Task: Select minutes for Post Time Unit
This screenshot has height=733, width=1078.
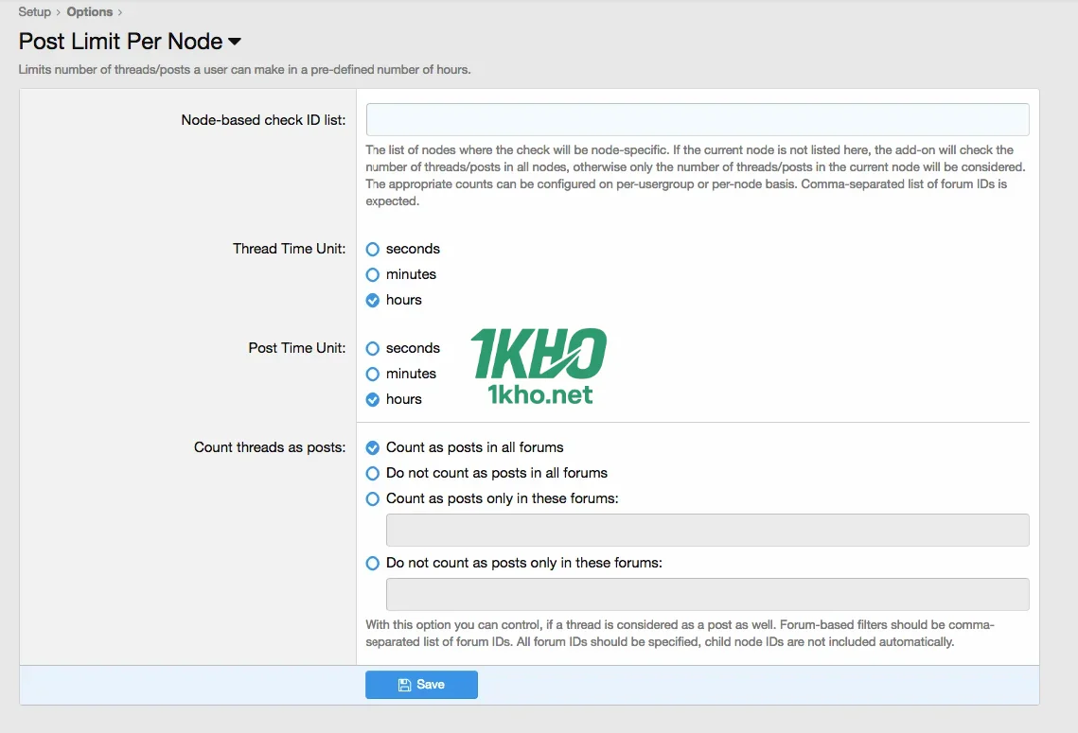Action: coord(373,374)
